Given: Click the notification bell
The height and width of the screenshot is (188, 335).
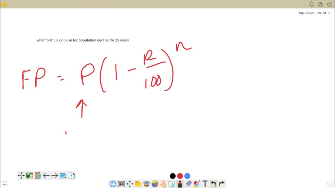Looking at the screenshot, I should pos(311,4).
